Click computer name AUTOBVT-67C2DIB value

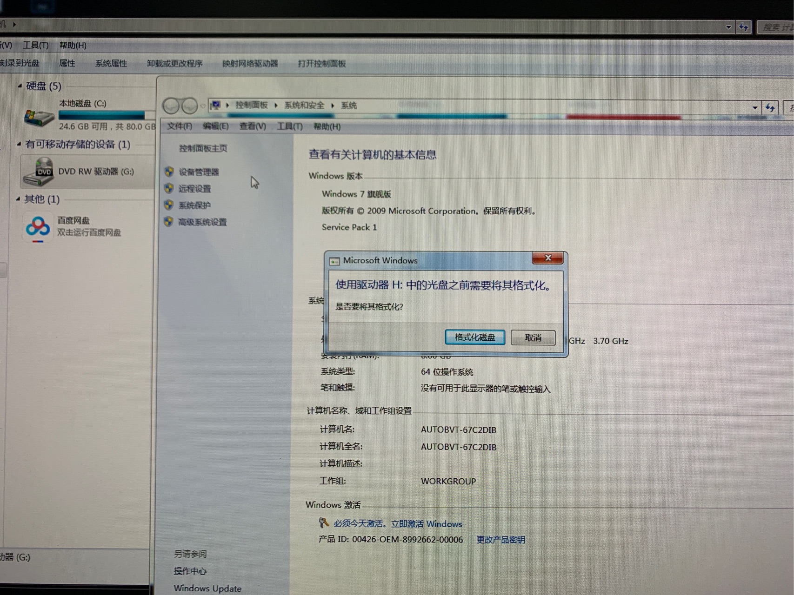459,430
